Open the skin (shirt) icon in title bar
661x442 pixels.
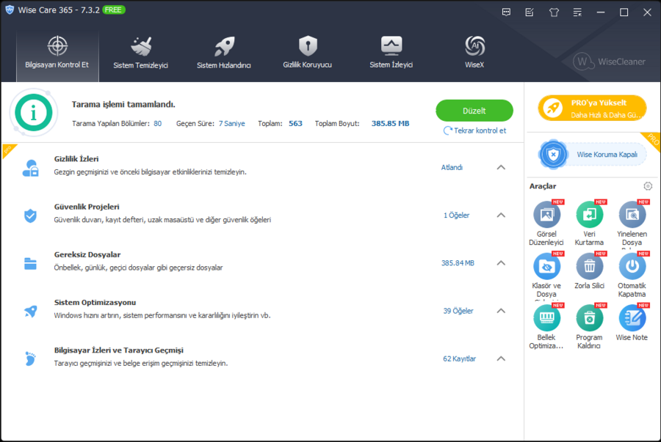coord(554,12)
